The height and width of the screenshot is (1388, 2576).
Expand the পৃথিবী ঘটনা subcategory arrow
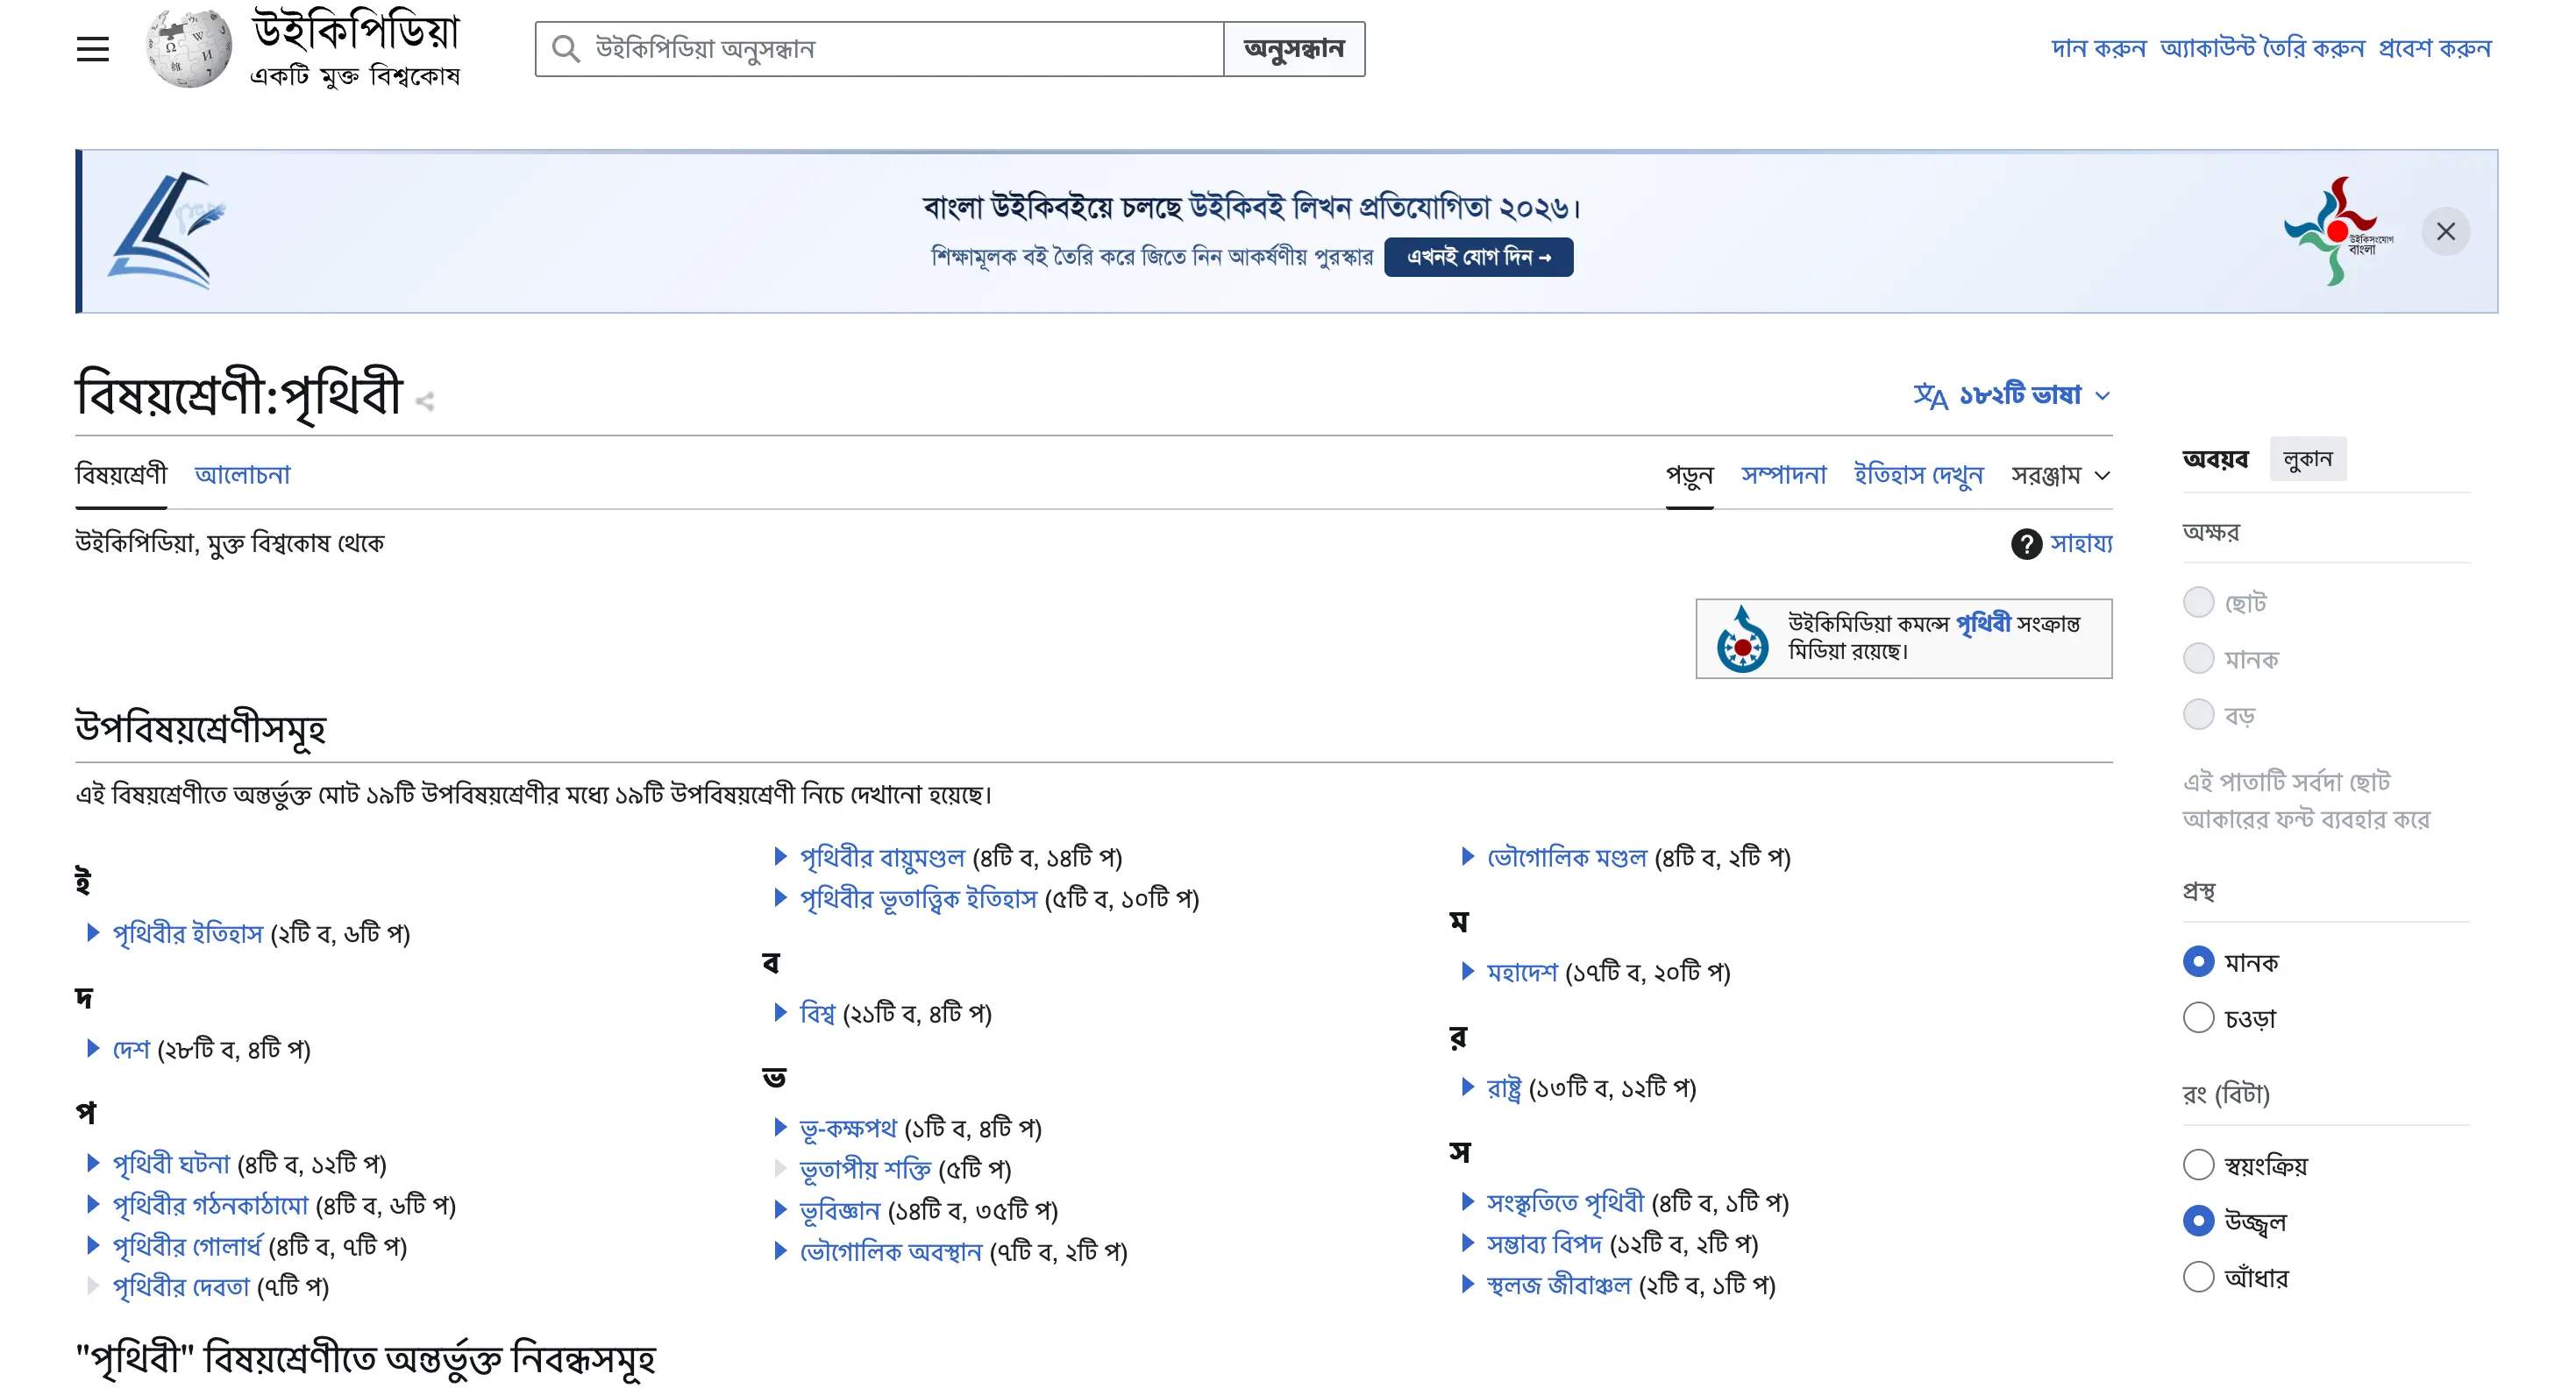(92, 1163)
